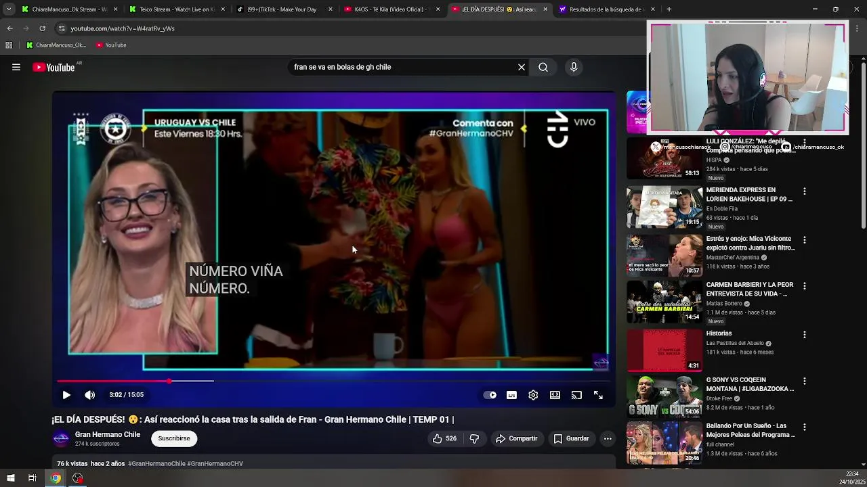Open player settings gear

coord(533,395)
